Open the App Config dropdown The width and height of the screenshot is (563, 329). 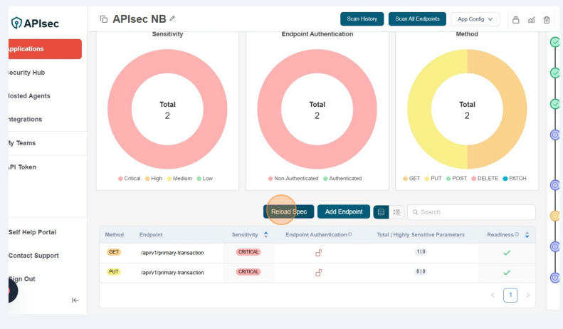coord(475,19)
